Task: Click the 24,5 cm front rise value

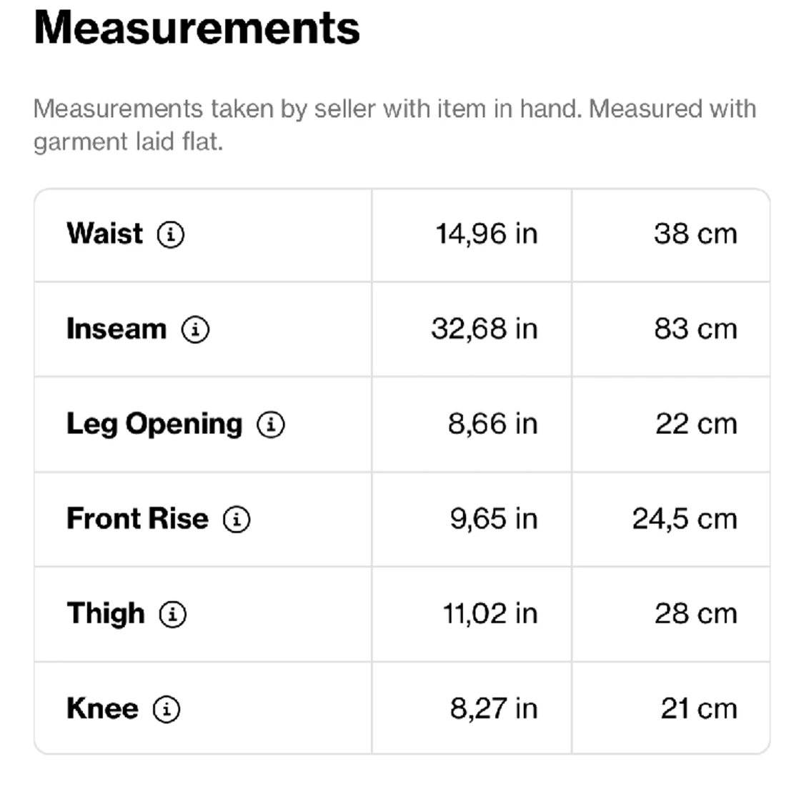Action: click(x=685, y=520)
